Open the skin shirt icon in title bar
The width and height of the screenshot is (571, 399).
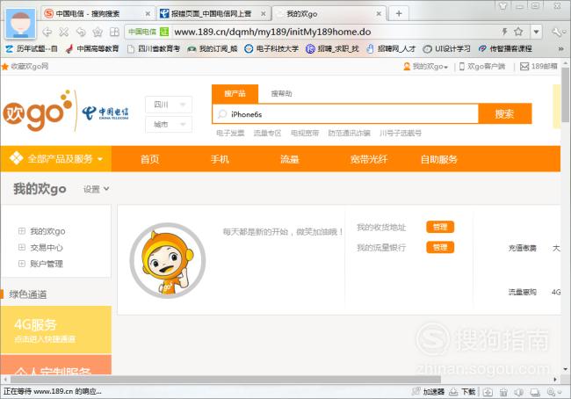[502, 5]
